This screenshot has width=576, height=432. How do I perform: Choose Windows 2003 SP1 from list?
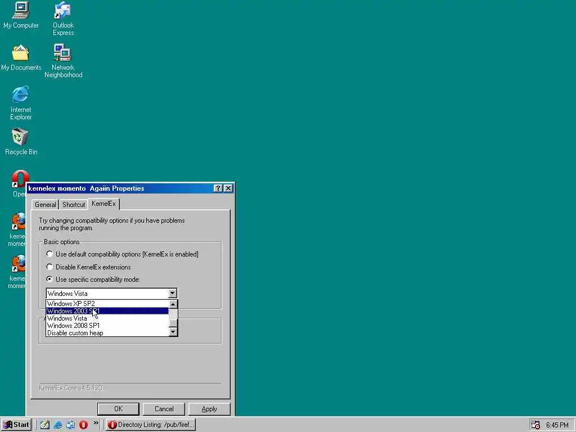[x=107, y=311]
